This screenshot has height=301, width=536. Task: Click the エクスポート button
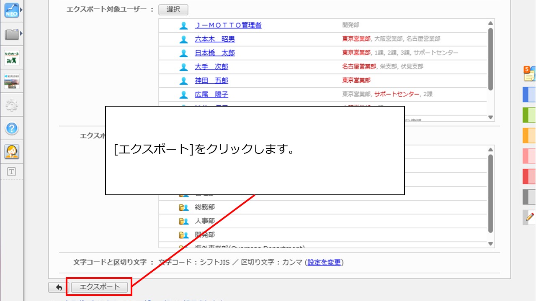100,287
